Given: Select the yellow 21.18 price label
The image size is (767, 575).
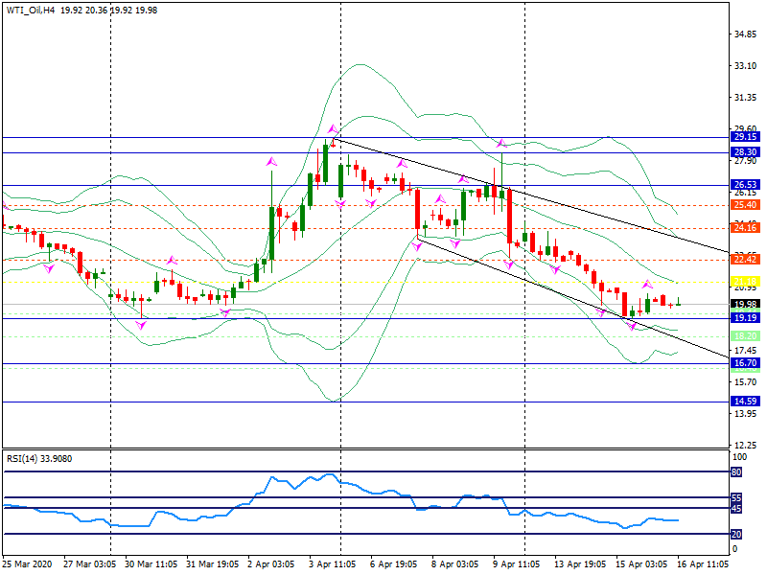Looking at the screenshot, I should click(x=746, y=282).
